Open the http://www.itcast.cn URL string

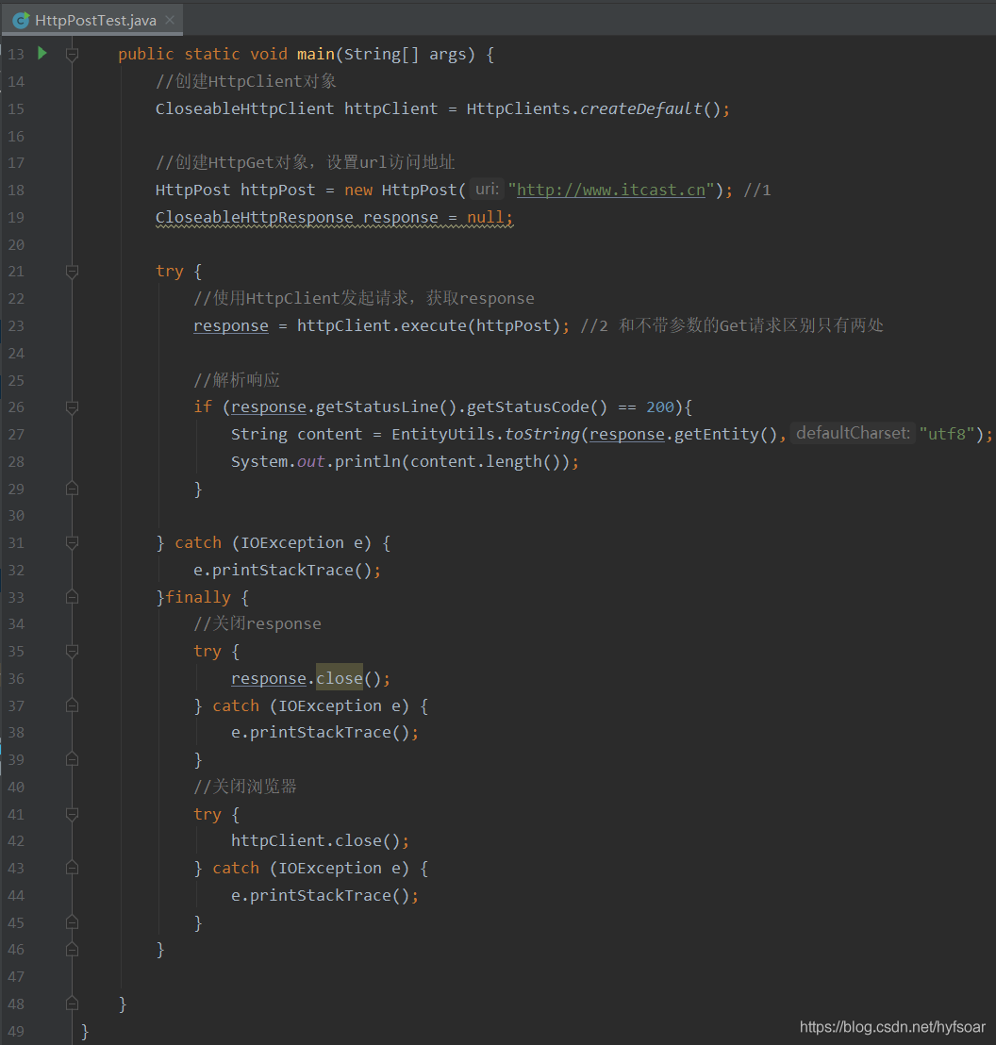[610, 190]
